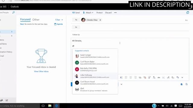Select Bob Kelly (TAILSPIN) suggestion

coord(95,69)
